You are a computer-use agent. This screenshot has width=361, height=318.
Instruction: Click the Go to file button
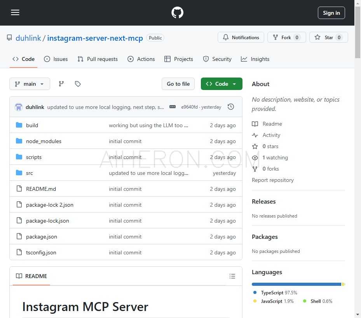click(x=178, y=84)
